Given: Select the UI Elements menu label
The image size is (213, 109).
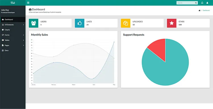Looking at the screenshot, I should 9,25.
